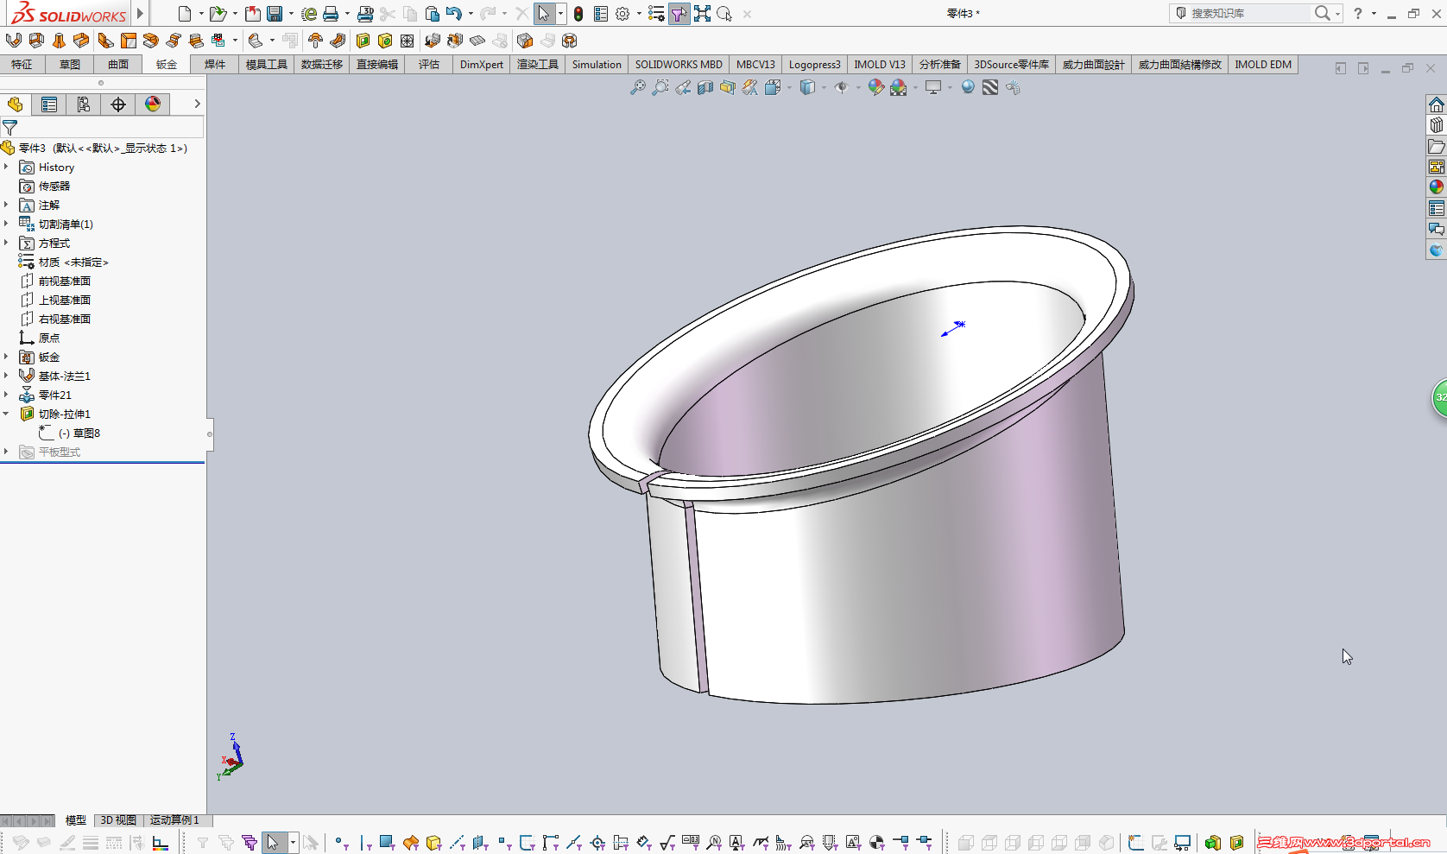Expand the 切割清单(1) node

click(6, 224)
